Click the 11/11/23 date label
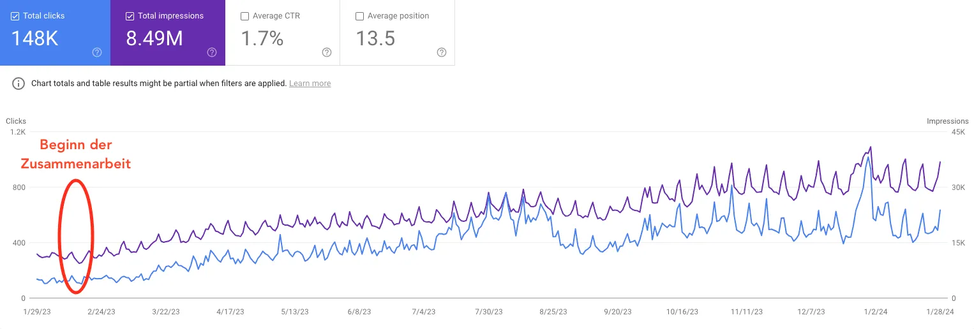This screenshot has height=329, width=974. tap(747, 312)
